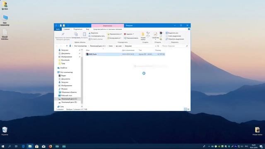Select Рабочий стол in the navigation pane
This screenshot has width=265, height=149.
66,96
